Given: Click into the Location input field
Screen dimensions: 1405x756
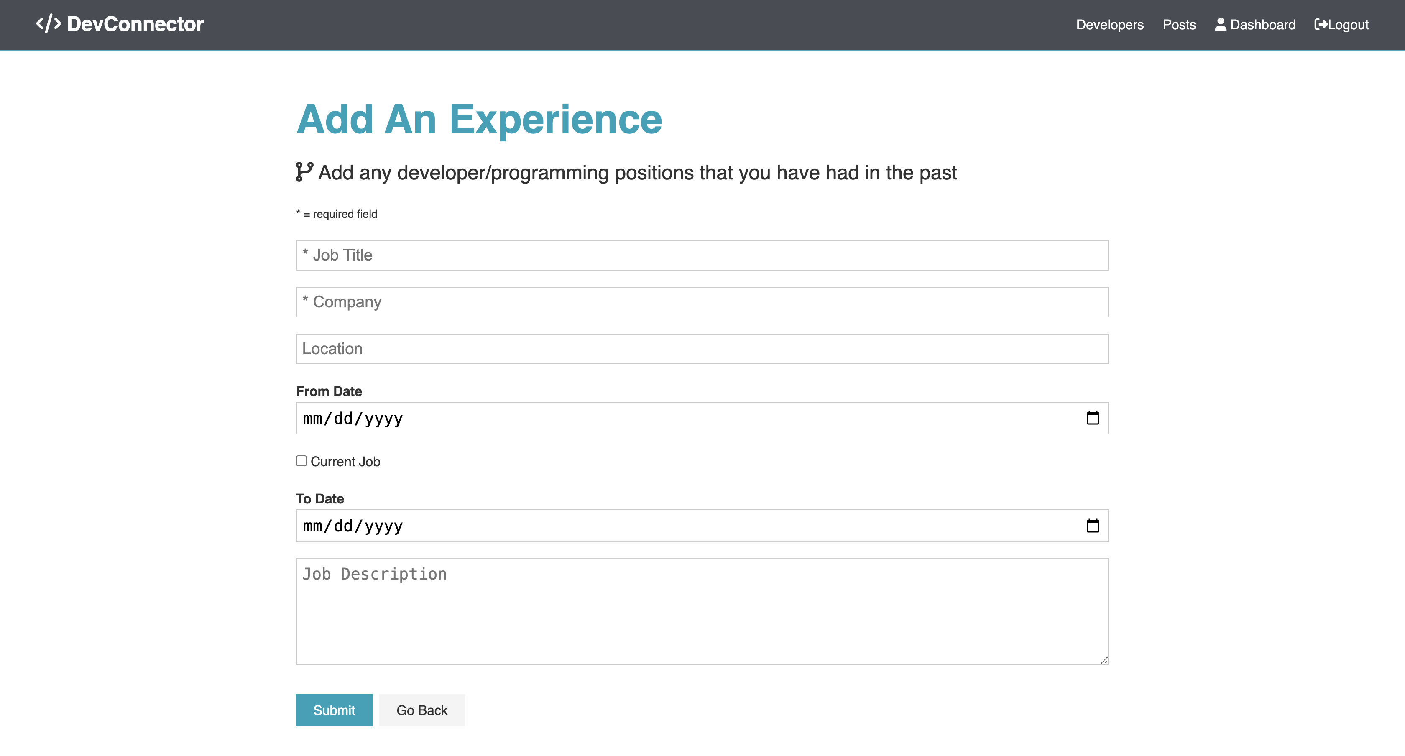Looking at the screenshot, I should click(x=702, y=349).
